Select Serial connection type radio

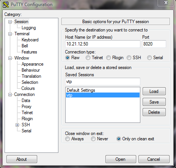pyautogui.click(x=149, y=58)
